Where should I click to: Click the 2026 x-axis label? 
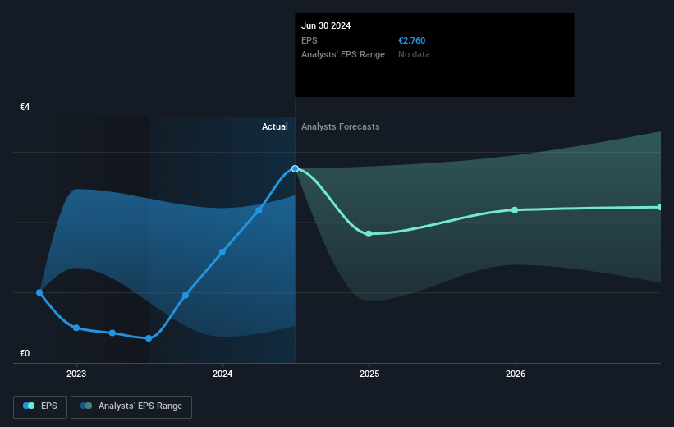516,374
